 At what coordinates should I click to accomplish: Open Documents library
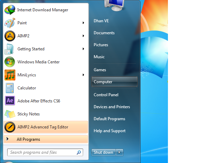[x=104, y=33]
